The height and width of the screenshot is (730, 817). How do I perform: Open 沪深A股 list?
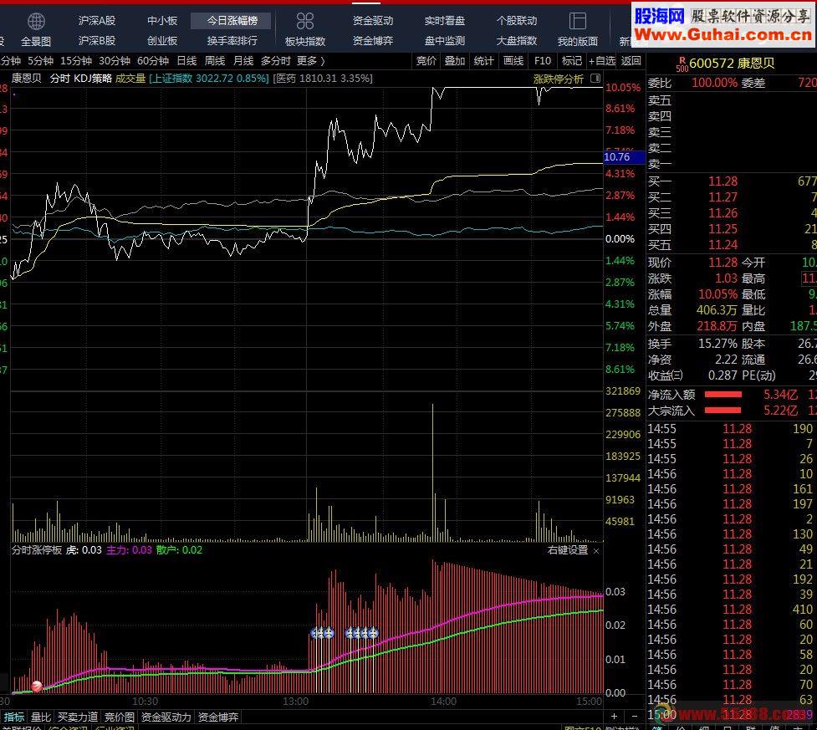[97, 21]
